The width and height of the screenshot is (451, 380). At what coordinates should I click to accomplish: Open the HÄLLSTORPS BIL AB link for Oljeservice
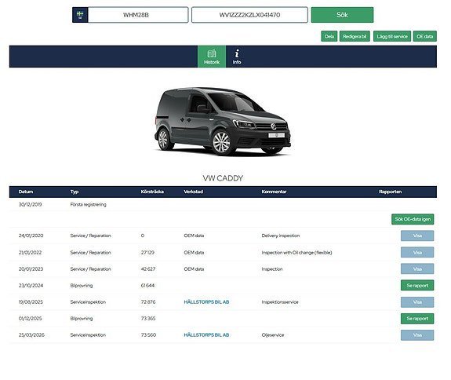click(x=206, y=335)
